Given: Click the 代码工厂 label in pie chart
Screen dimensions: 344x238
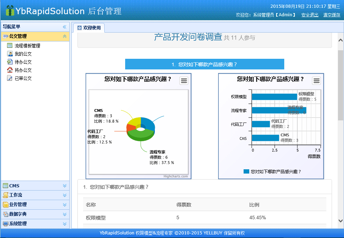Looking at the screenshot, I should [95, 131].
